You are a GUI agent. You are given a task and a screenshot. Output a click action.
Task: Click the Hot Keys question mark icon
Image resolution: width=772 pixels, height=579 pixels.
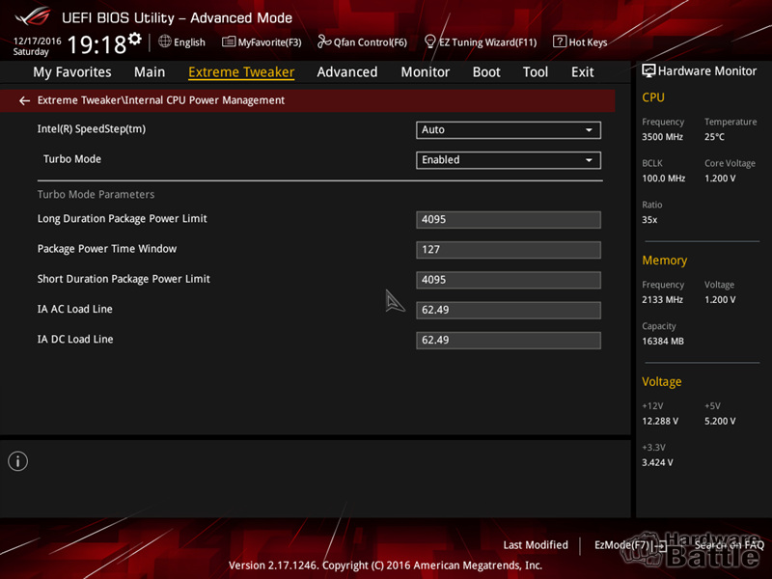coord(560,41)
